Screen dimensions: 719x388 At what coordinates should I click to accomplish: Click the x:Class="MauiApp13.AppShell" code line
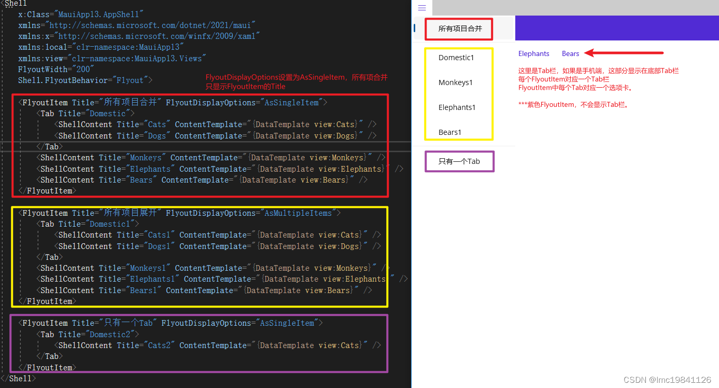[81, 15]
